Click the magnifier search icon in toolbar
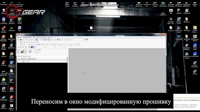Screen dimensions: 200x112 tap(47, 40)
